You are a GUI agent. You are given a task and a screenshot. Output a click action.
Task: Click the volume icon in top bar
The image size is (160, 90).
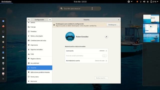(x=144, y=2)
